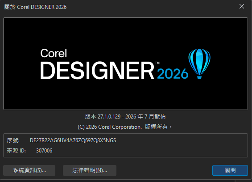The width and height of the screenshot is (252, 182).
Task: Click the 來源 ID label
Action: (x=16, y=151)
